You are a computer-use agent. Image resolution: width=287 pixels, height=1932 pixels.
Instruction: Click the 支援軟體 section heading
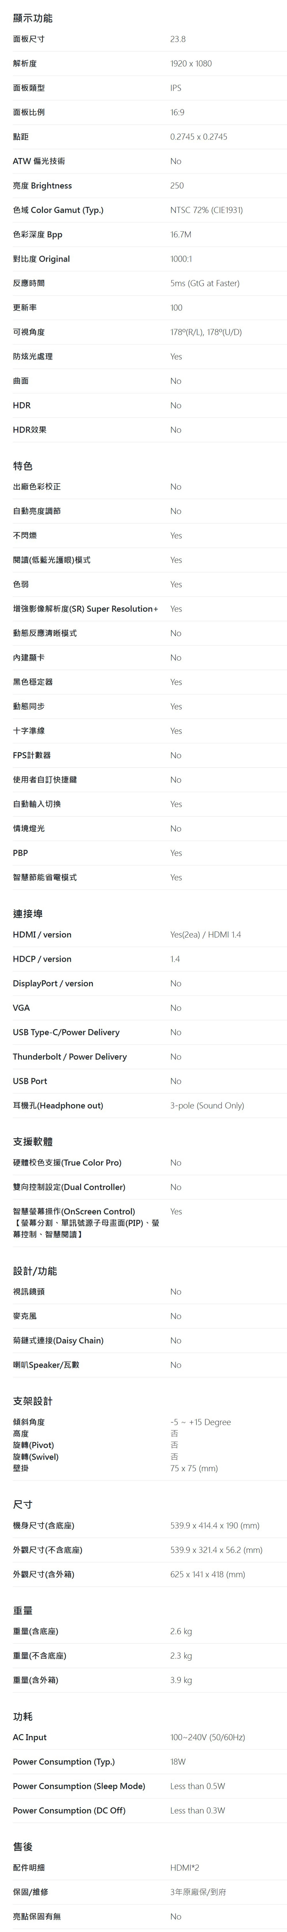(32, 1141)
